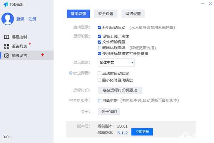Screen dimensions: 214x143
Task: Click the ToDesk logo icon
Action: [6, 5]
